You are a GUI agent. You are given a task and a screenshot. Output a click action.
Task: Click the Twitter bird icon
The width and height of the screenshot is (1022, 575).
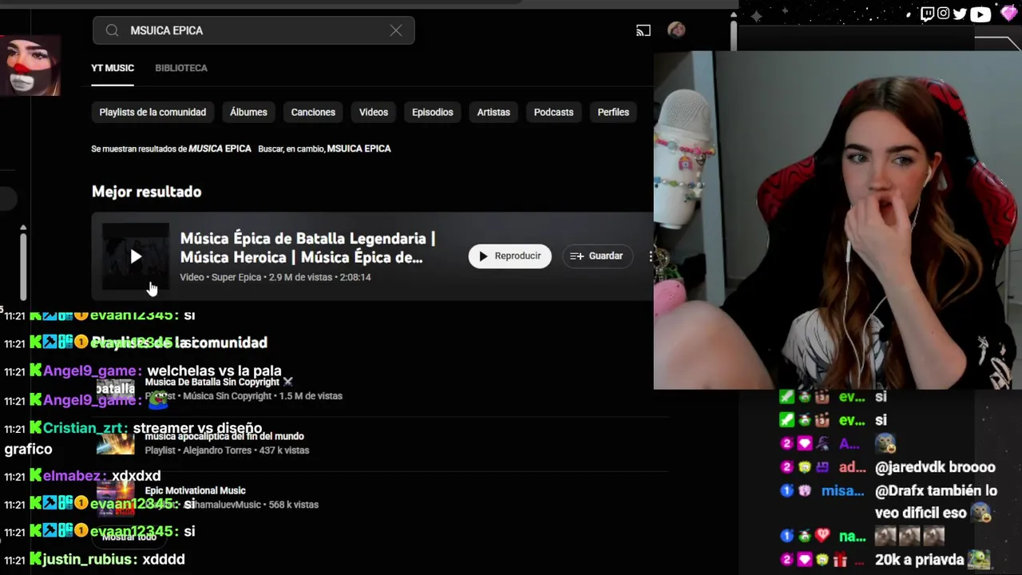[x=960, y=14]
